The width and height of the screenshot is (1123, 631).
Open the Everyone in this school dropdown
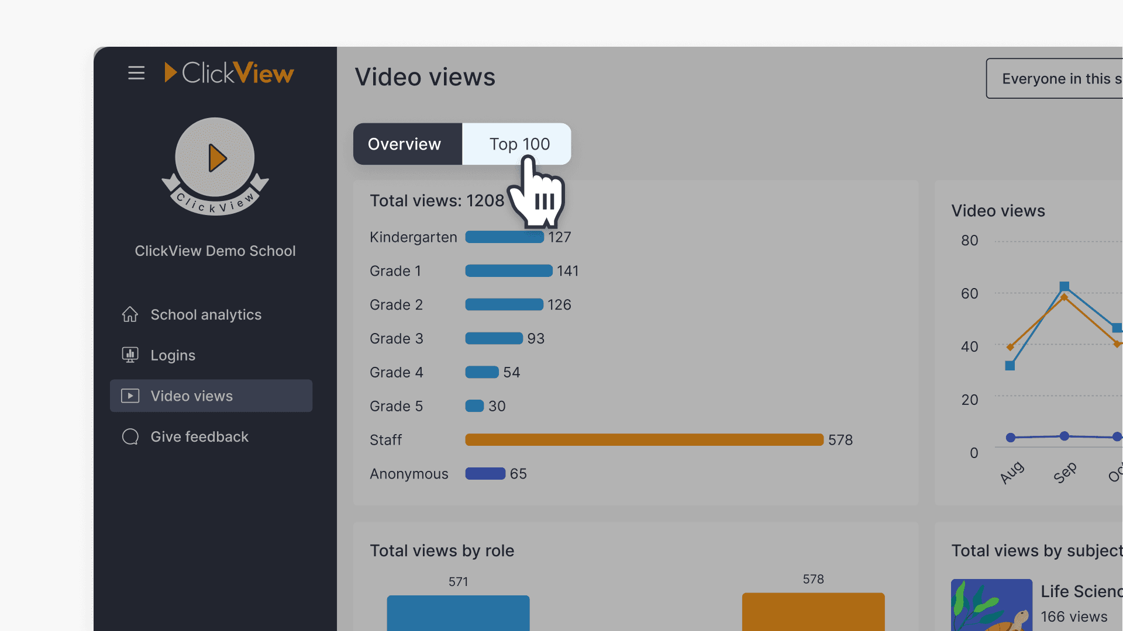click(1056, 78)
